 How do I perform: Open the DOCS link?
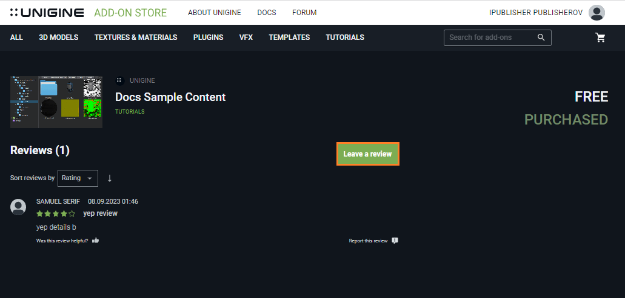pos(267,13)
